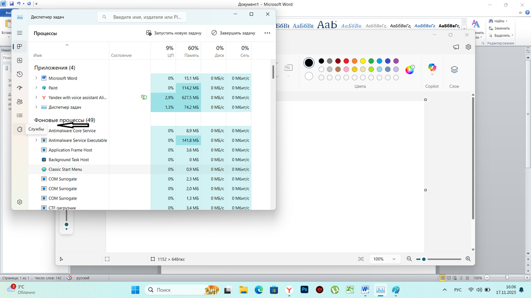Open the Performance page in Task Manager sidebar
The image size is (531, 298).
(x=19, y=60)
